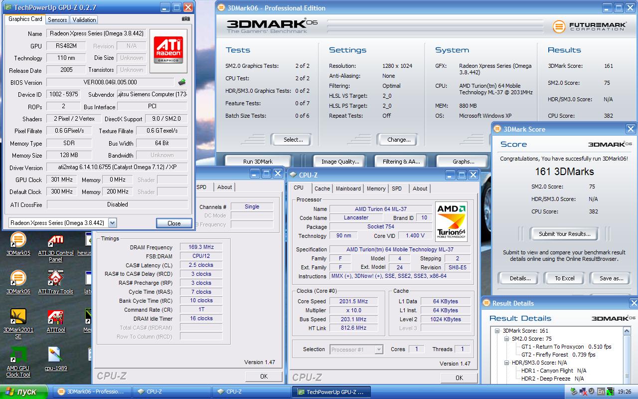Collapse the 3DMark Score: 161 tree node
The width and height of the screenshot is (638, 399).
click(497, 331)
